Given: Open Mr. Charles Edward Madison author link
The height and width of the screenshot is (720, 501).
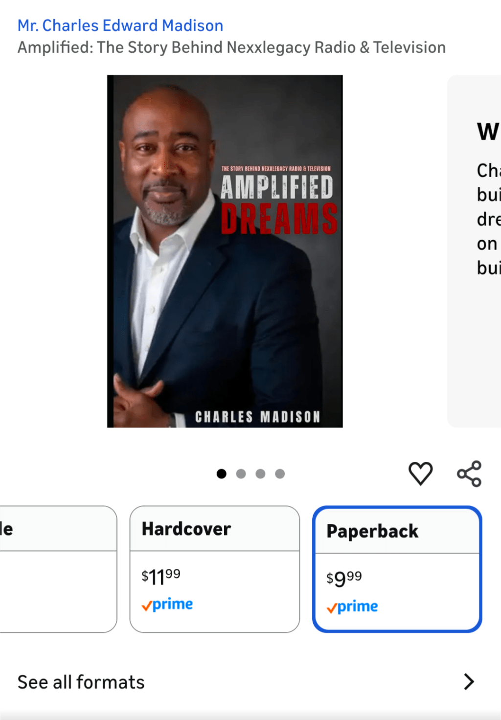Looking at the screenshot, I should [120, 25].
